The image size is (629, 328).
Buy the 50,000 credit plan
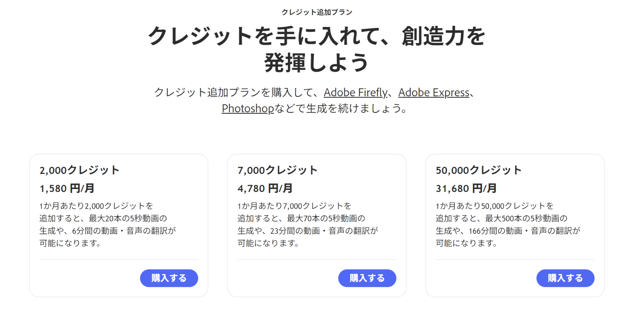click(x=565, y=278)
